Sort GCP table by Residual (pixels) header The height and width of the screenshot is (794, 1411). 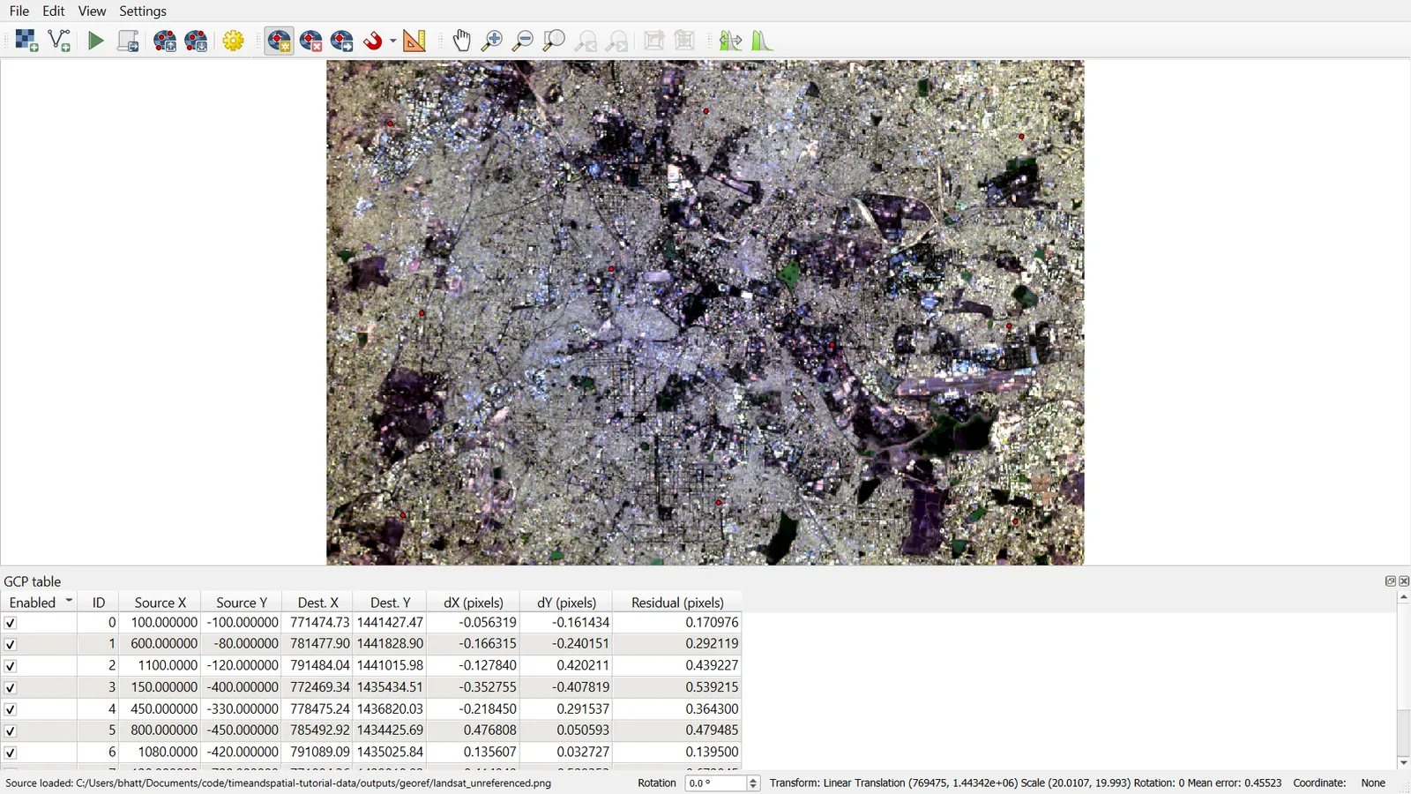[677, 603]
